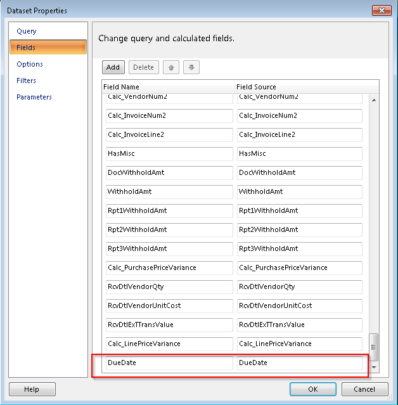
Task: Close the Dataset Properties dialog
Action: coord(382,10)
